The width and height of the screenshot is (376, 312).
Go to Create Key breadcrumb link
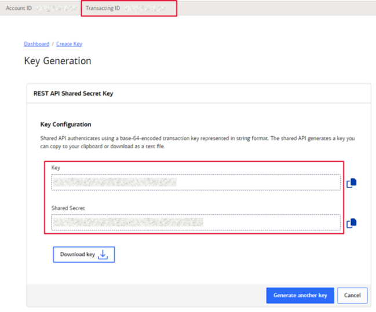[69, 44]
